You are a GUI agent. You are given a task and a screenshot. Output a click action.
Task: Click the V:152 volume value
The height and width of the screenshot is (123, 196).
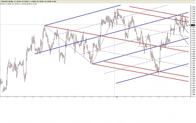[54, 2]
